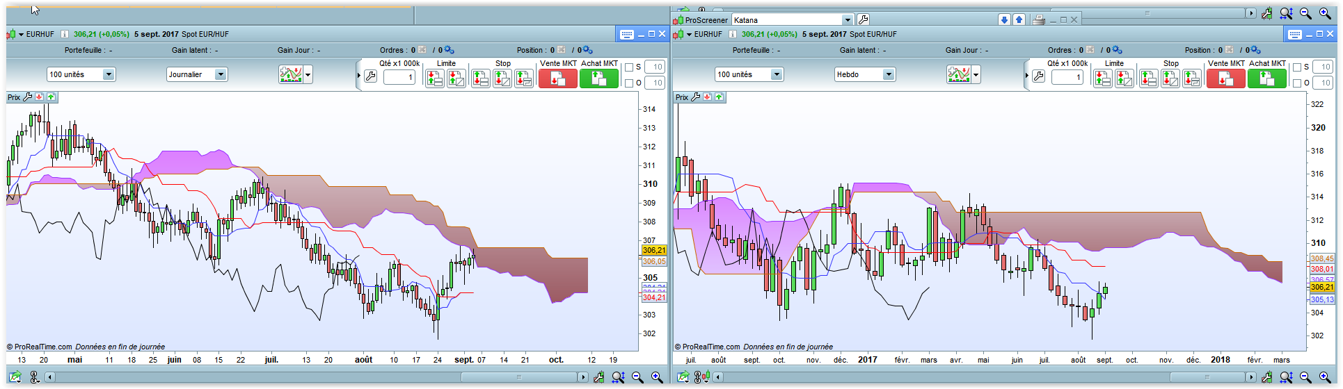Tick the O checkbox in the right chart
1343x389 pixels.
[x=1297, y=83]
